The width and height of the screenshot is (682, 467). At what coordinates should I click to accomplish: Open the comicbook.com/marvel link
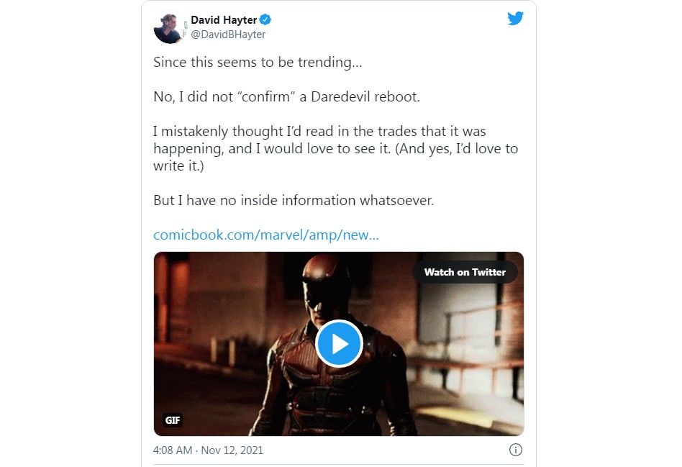[266, 235]
